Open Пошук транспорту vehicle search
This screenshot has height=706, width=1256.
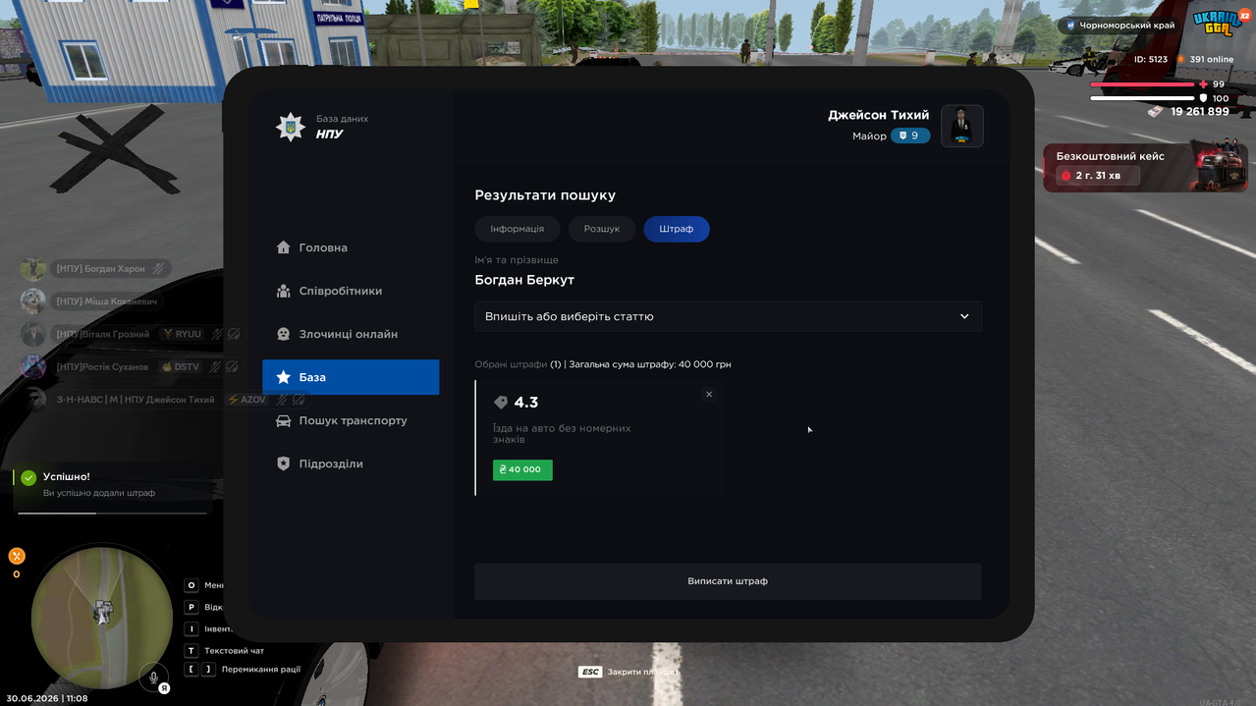coord(351,420)
